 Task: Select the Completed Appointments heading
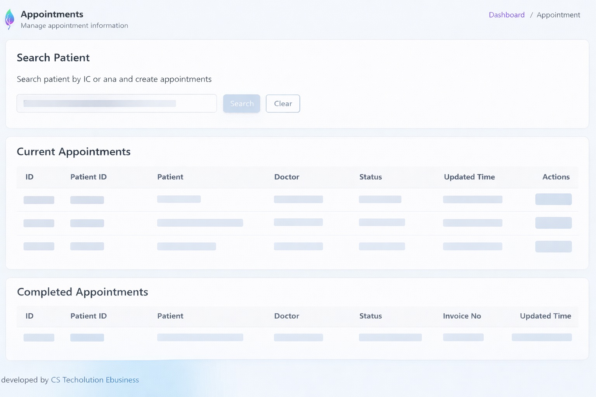(x=83, y=292)
